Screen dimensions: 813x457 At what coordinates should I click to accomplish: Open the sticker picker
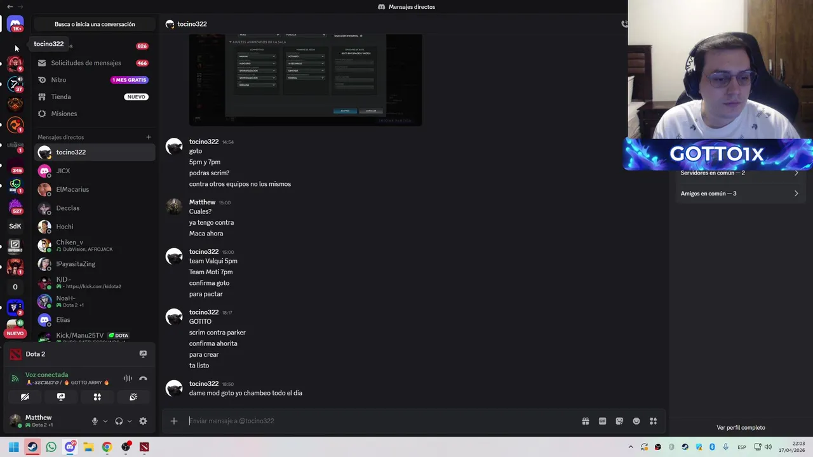pyautogui.click(x=619, y=421)
